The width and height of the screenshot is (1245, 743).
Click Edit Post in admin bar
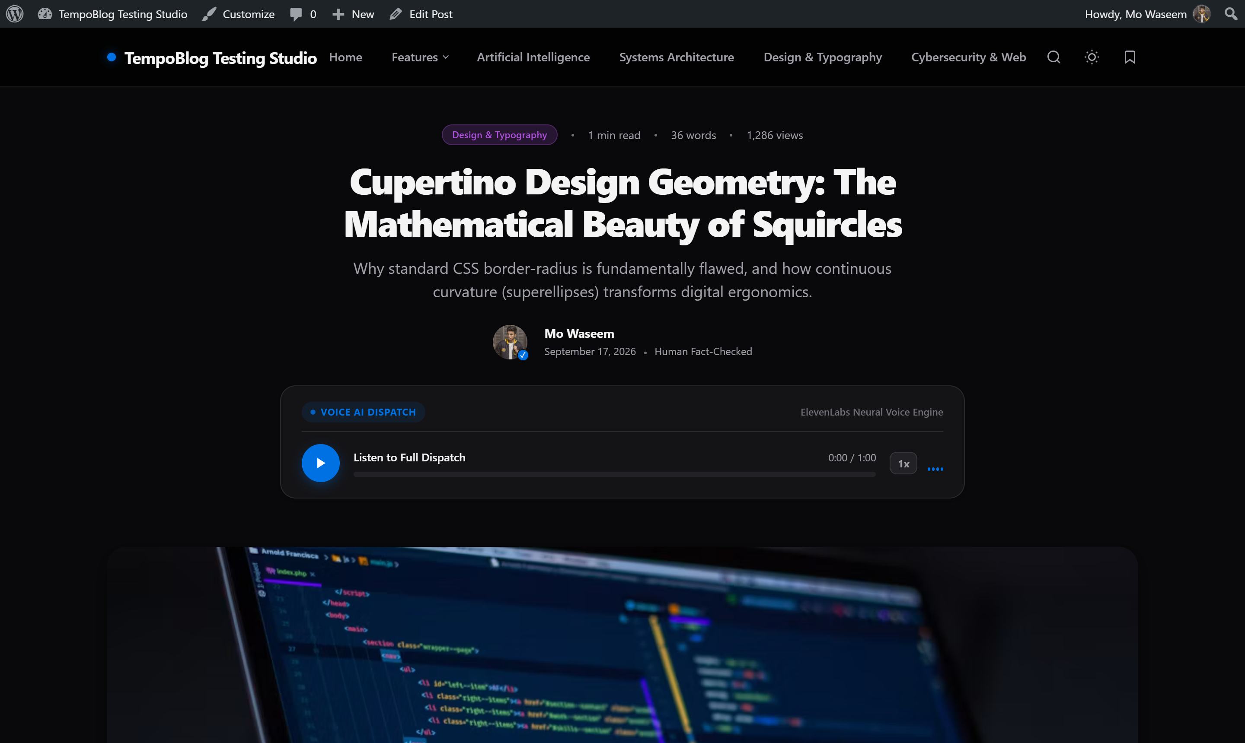(421, 14)
